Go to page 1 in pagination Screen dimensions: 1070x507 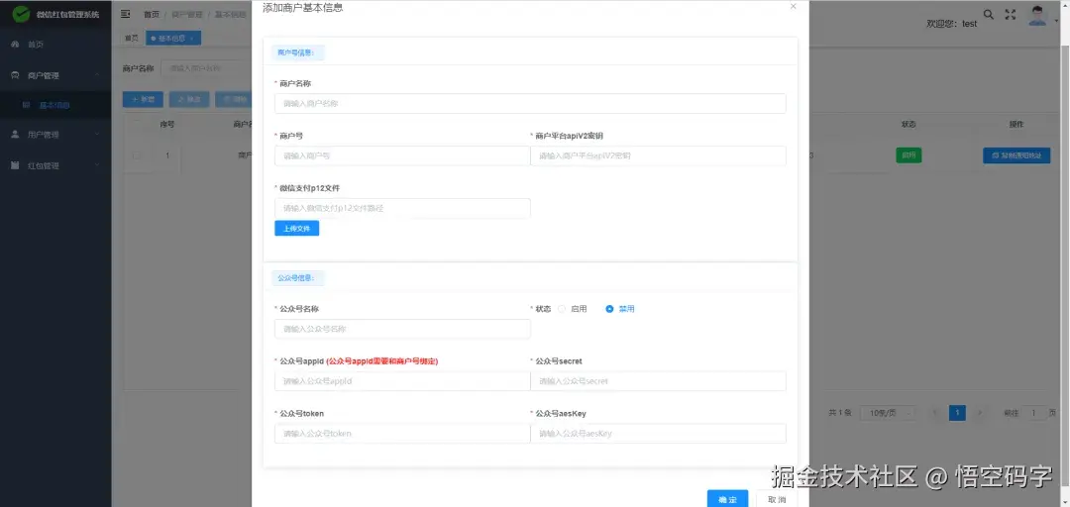click(x=957, y=413)
